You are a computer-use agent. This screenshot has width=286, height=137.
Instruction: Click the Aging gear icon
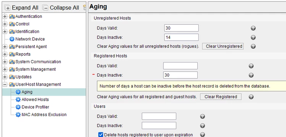pyautogui.click(x=18, y=92)
